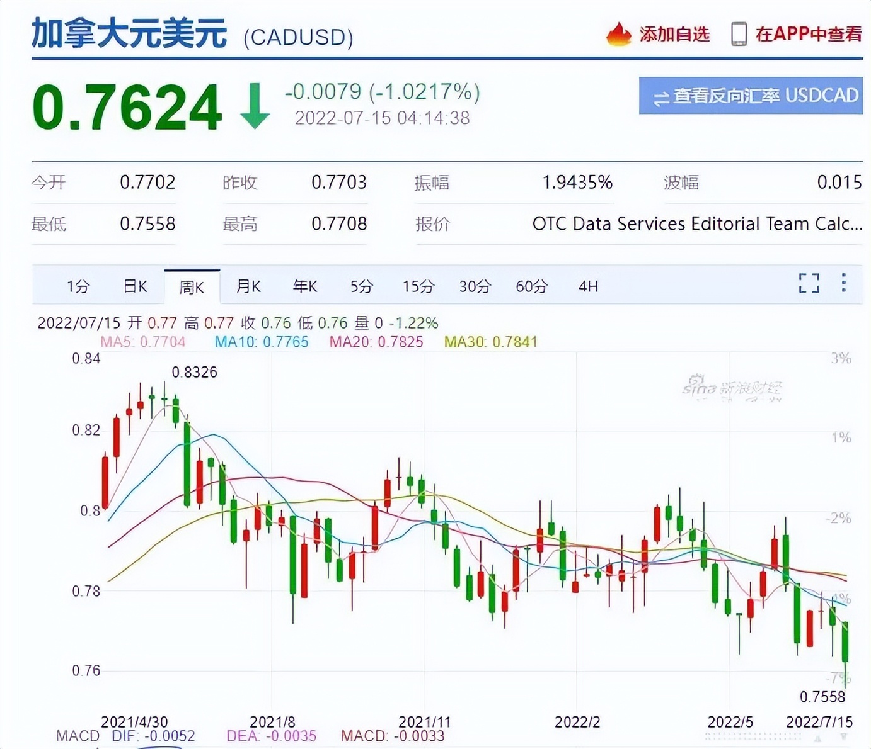Click the fullscreen expand icon above the chart
This screenshot has width=871, height=749.
click(808, 284)
